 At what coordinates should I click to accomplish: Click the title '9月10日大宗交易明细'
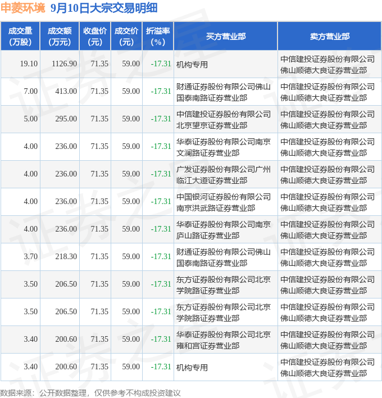(104, 8)
